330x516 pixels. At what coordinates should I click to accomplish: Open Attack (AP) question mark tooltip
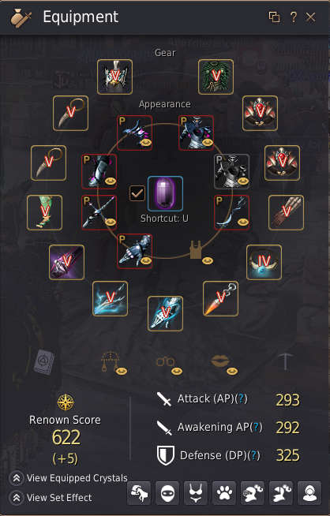click(242, 399)
